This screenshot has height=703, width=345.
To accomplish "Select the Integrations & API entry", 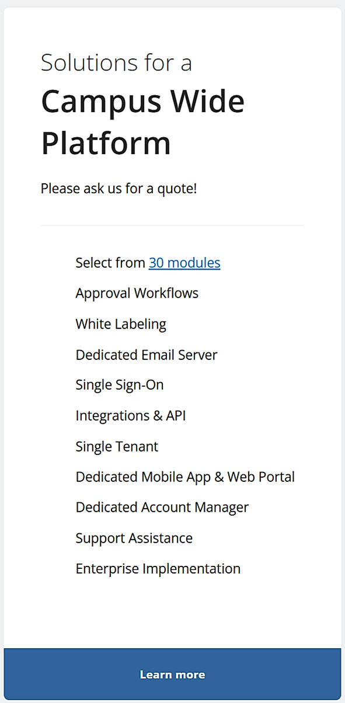I will coord(130,416).
